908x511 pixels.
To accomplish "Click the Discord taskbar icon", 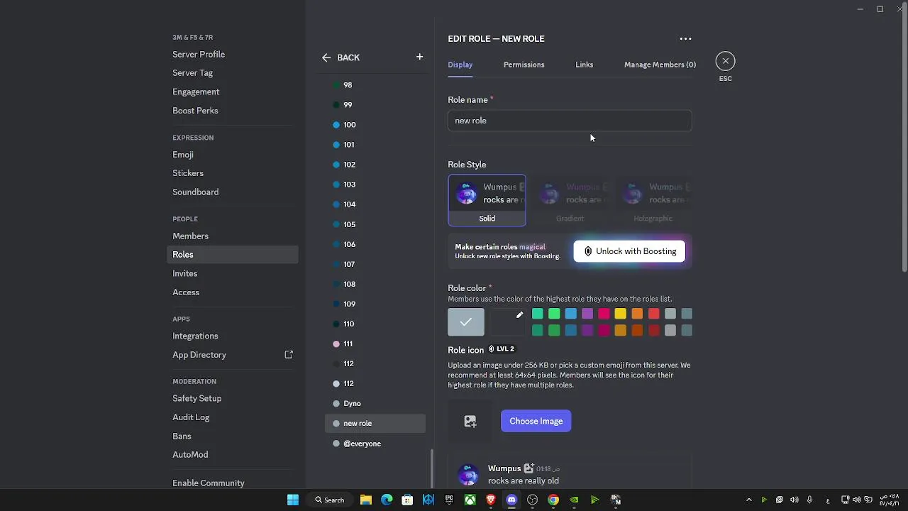I will (511, 500).
